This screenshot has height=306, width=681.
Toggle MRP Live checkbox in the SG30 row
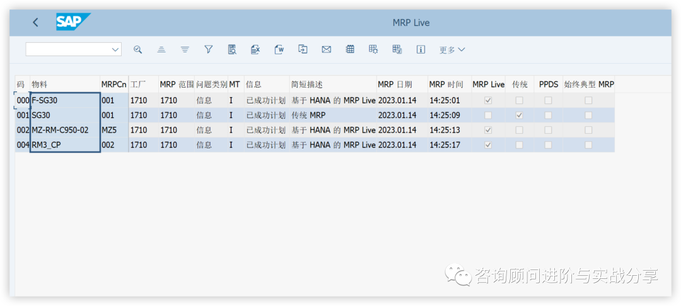(488, 115)
